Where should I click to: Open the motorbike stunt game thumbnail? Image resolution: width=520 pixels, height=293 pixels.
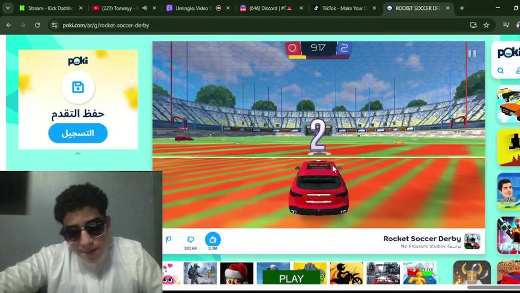(x=347, y=273)
